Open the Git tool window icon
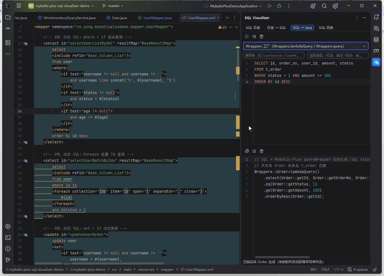384x276 pixels. [x=8, y=260]
